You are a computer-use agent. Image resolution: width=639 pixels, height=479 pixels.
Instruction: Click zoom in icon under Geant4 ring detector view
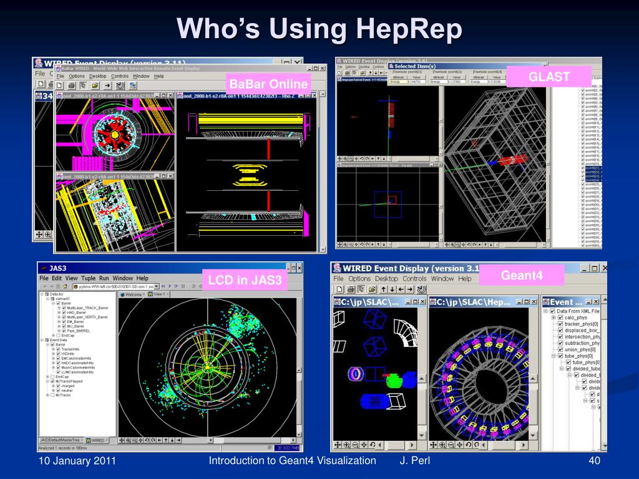[442, 445]
